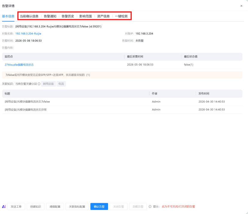Open 阈值配置
The width and height of the screenshot is (248, 214).
coord(55,207)
